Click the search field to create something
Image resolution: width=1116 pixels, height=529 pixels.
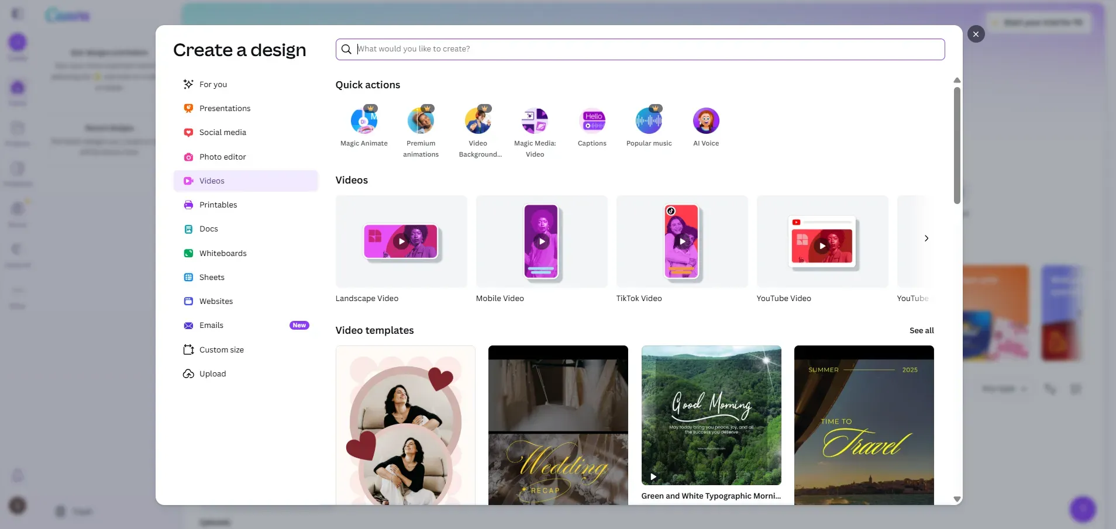(585, 49)
